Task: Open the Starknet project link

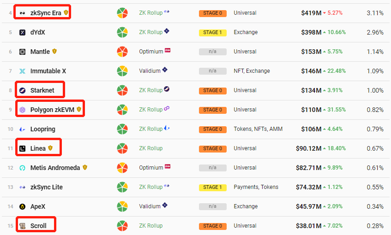Action: tap(42, 90)
